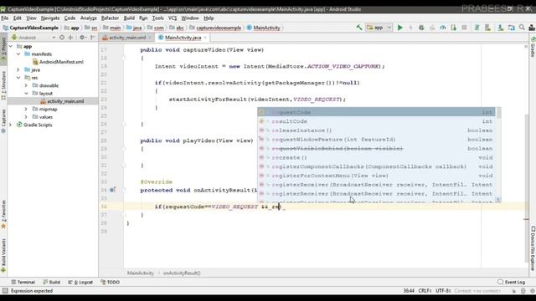Select AndroidManifest.xml in project tree
Image resolution: width=536 pixels, height=301 pixels.
click(x=61, y=62)
